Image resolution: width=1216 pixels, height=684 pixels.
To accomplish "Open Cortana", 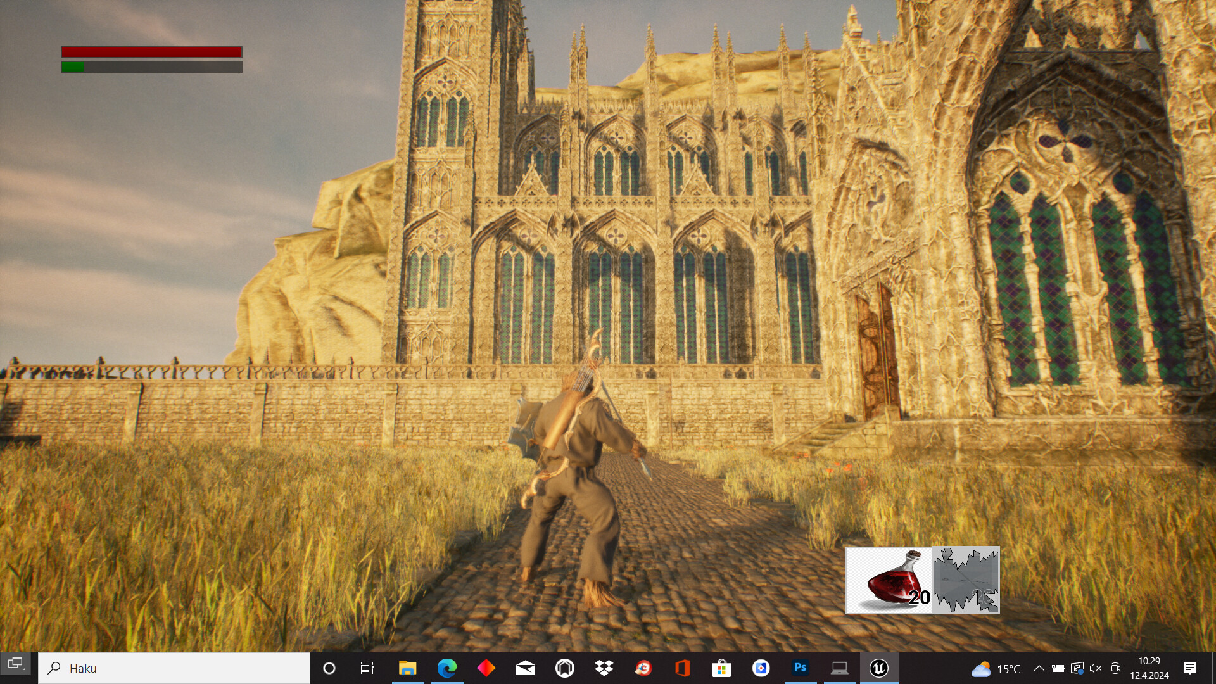I will point(329,668).
